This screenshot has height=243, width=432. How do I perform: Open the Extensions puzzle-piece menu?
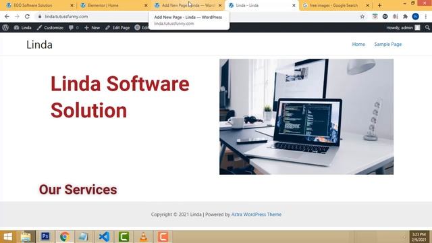(x=405, y=16)
